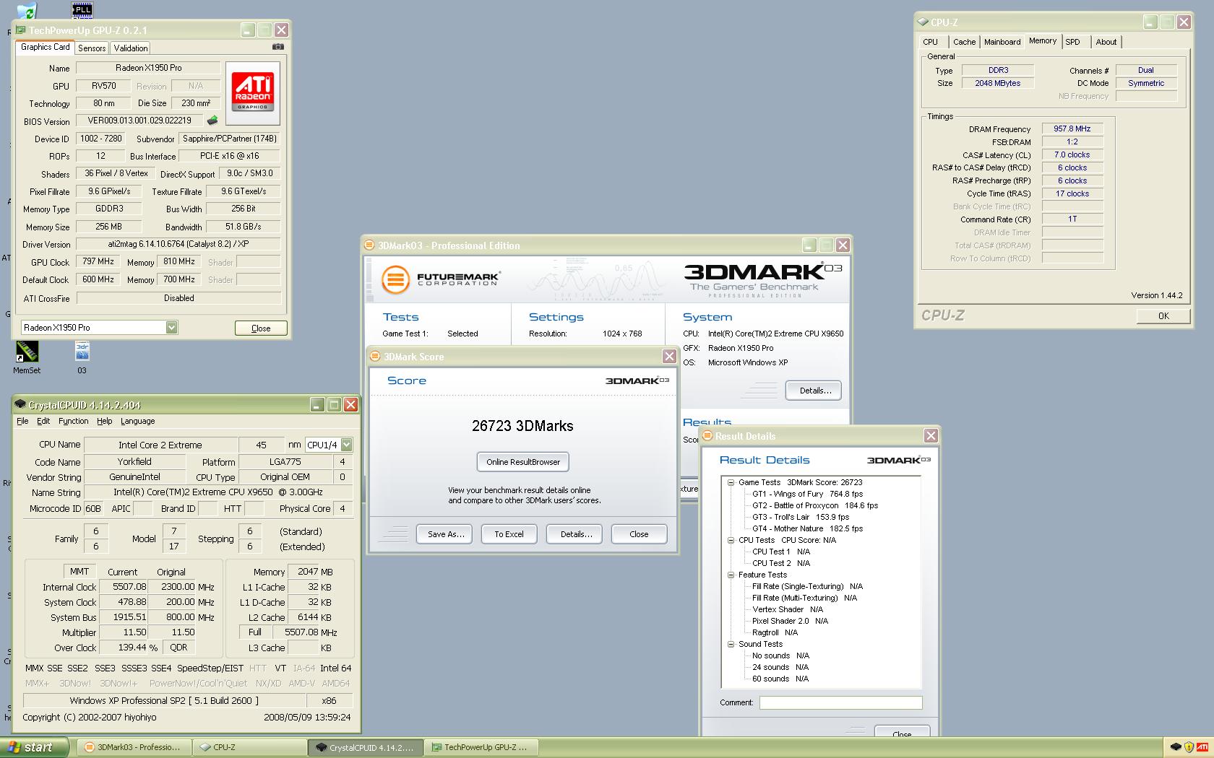Select GT4 - Mother Nature result row

pyautogui.click(x=807, y=528)
